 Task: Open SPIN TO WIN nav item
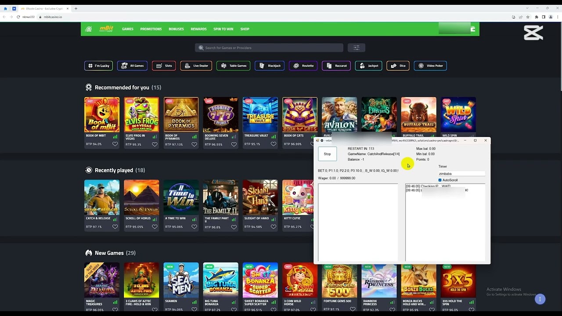[223, 29]
